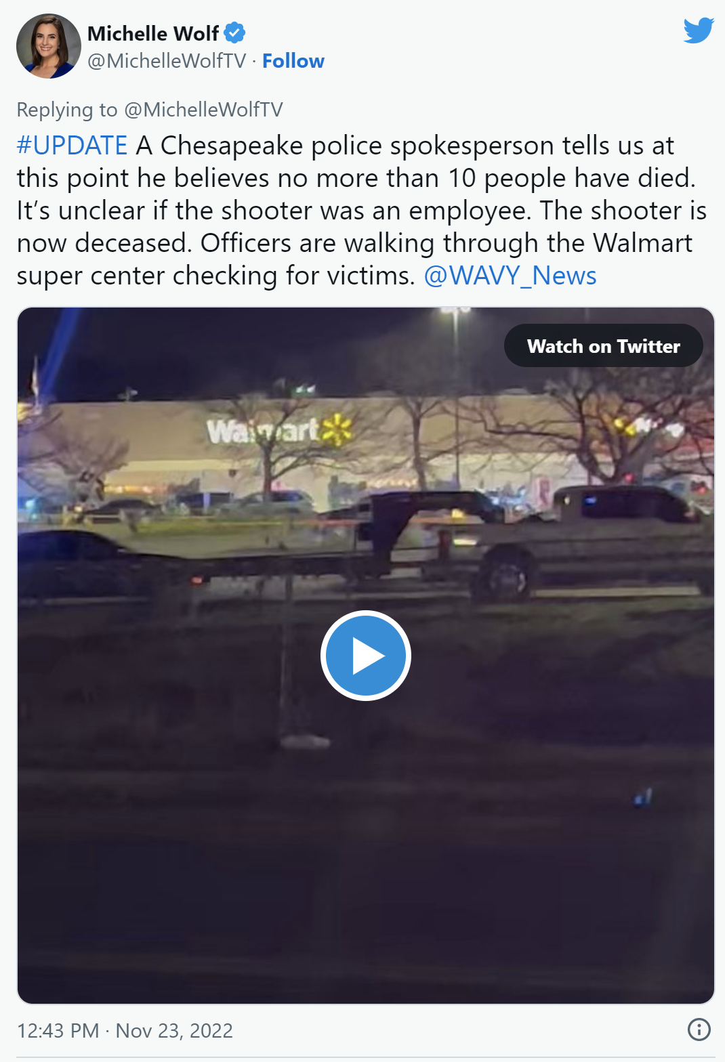
Task: Click the dark lower area of the video
Action: [366, 867]
